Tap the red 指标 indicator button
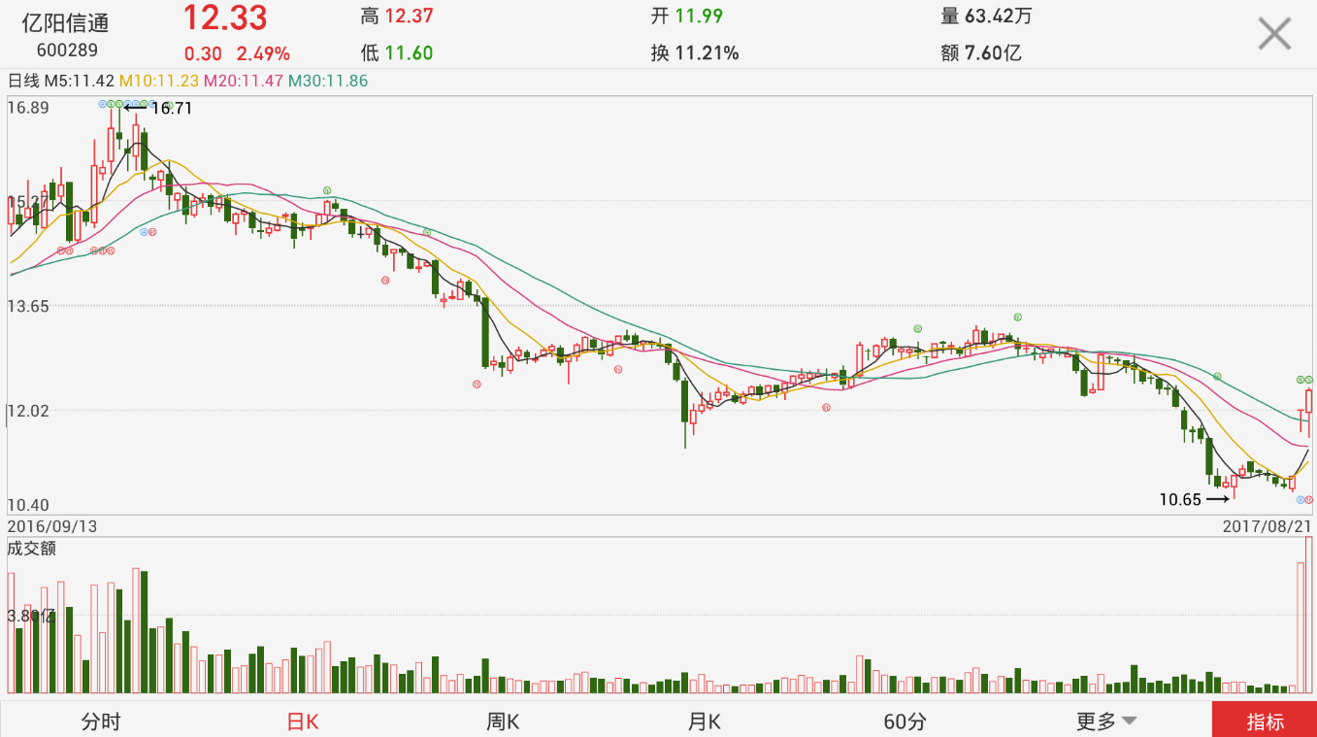Image resolution: width=1317 pixels, height=737 pixels. tap(1265, 720)
